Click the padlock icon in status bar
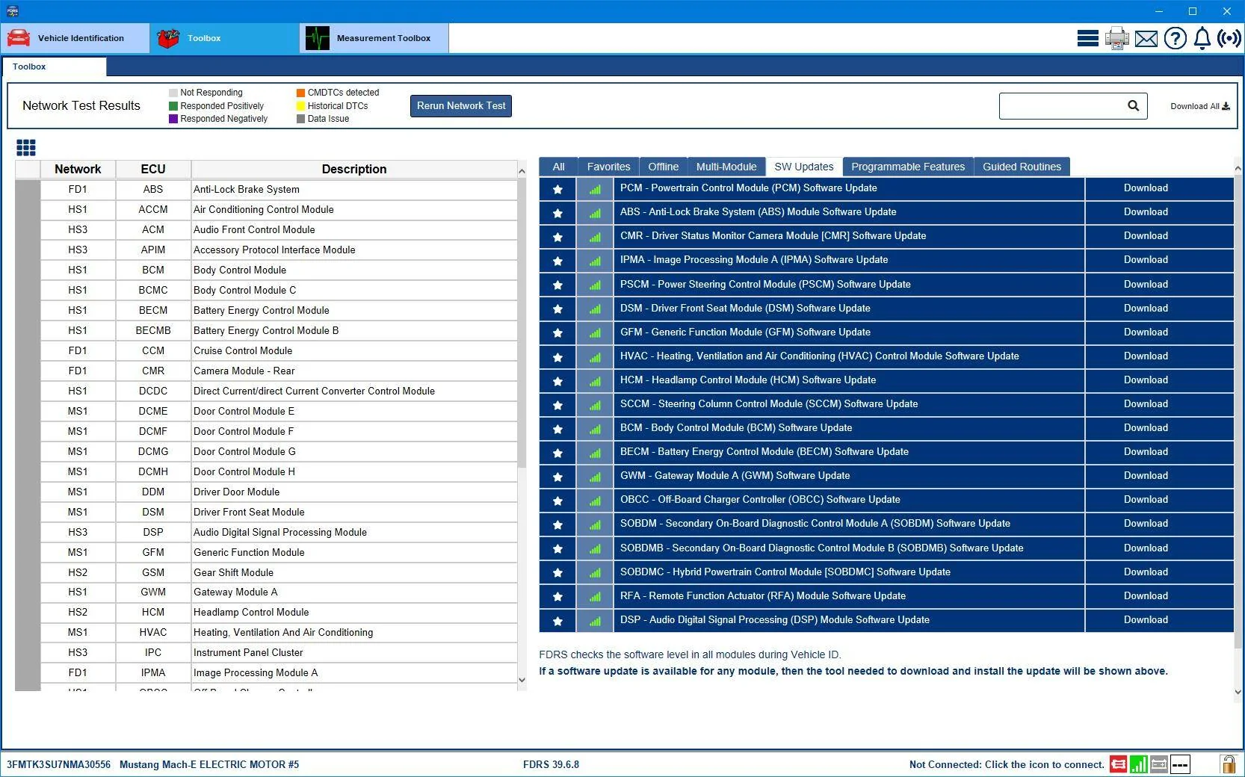 [x=1227, y=764]
